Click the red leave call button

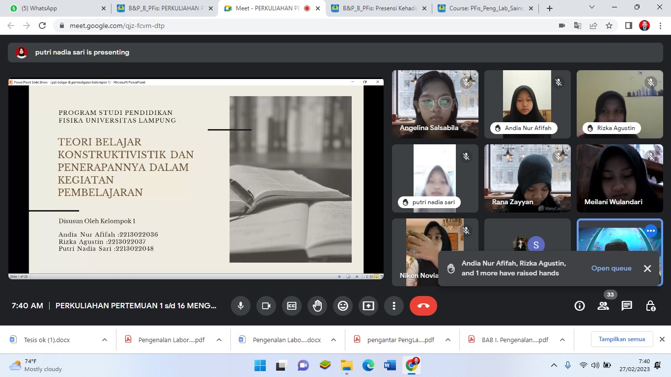(x=423, y=306)
